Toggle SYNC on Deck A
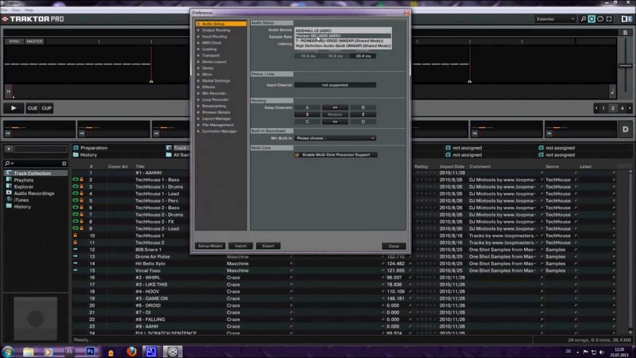The height and width of the screenshot is (358, 636). (14, 41)
